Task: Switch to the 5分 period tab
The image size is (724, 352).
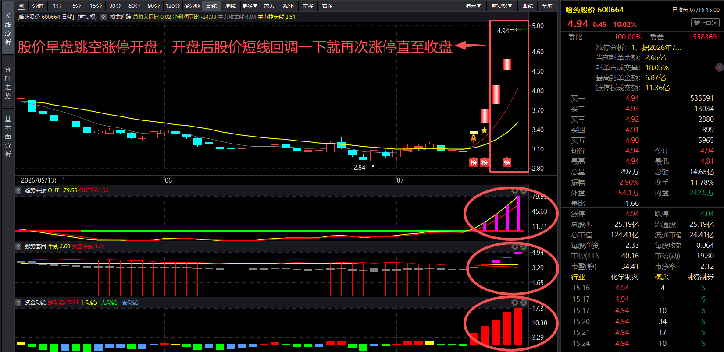Action: pyautogui.click(x=77, y=6)
